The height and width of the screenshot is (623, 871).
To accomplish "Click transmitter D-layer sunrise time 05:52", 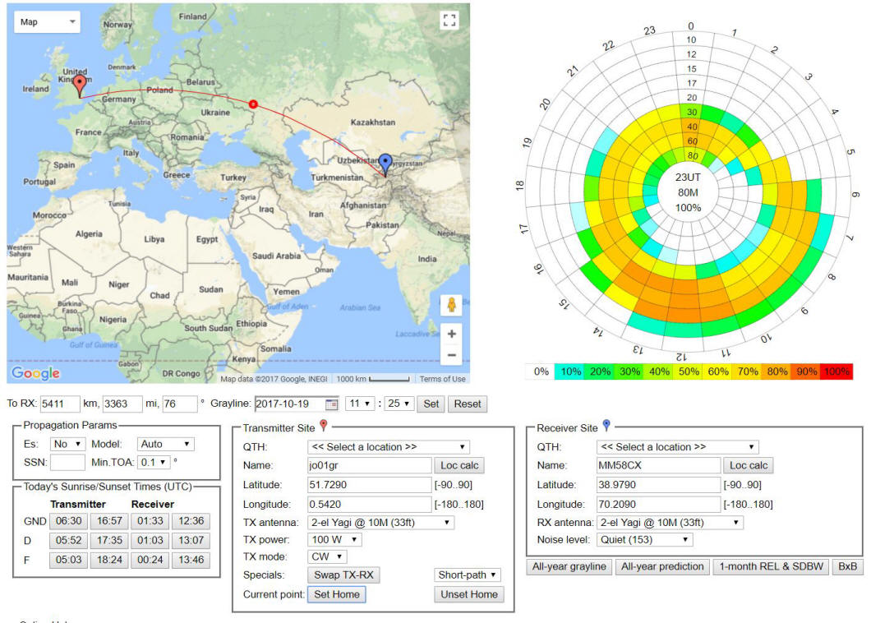I will (x=68, y=541).
